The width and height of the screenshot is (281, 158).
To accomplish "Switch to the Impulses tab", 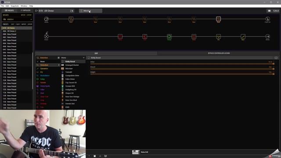I will coord(25,11).
